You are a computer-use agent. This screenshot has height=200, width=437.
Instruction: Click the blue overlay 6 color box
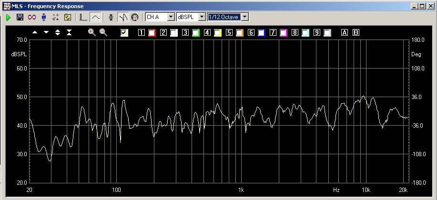pyautogui.click(x=261, y=33)
